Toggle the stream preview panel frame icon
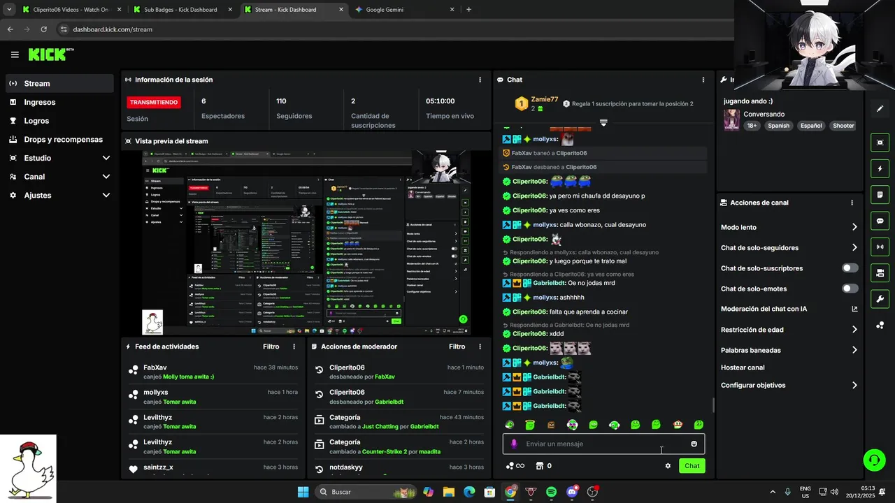 click(880, 143)
